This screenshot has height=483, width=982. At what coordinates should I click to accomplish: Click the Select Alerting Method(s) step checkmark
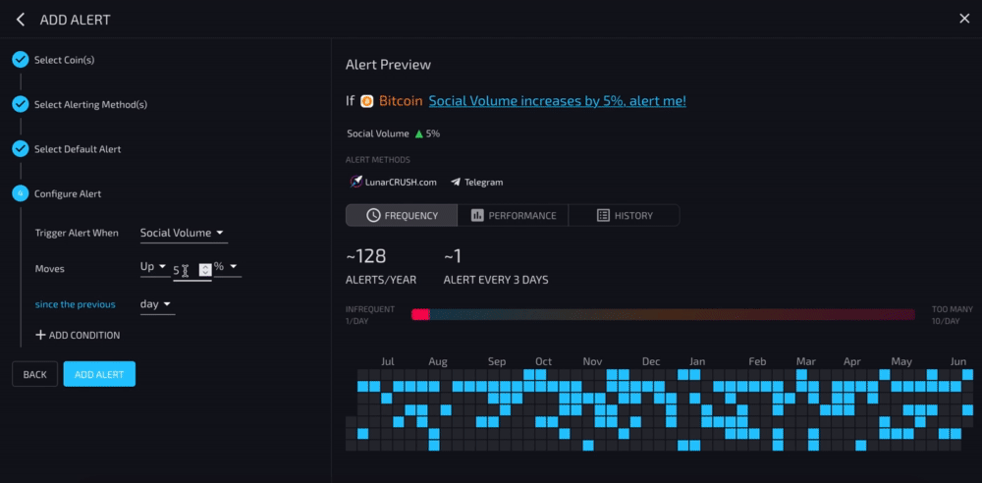[21, 105]
